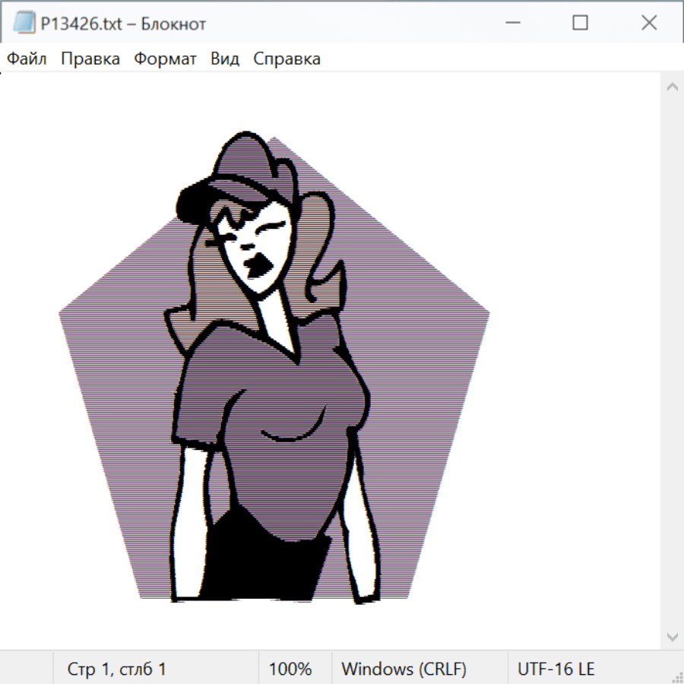Click the woman's black skirt in the drawing
Viewport: 684px width, 684px height.
262,566
